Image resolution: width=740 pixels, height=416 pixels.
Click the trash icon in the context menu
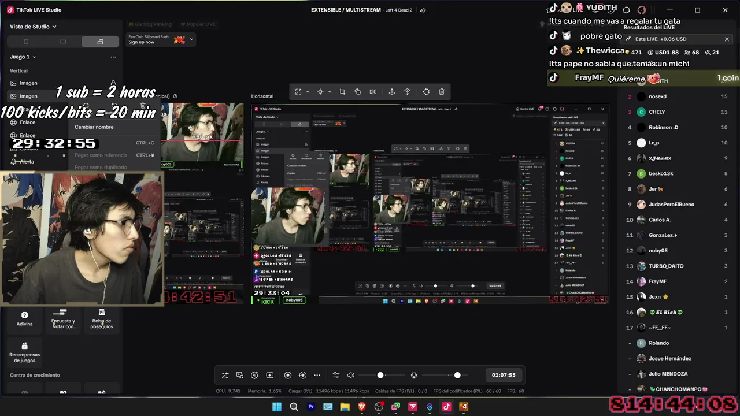[143, 106]
